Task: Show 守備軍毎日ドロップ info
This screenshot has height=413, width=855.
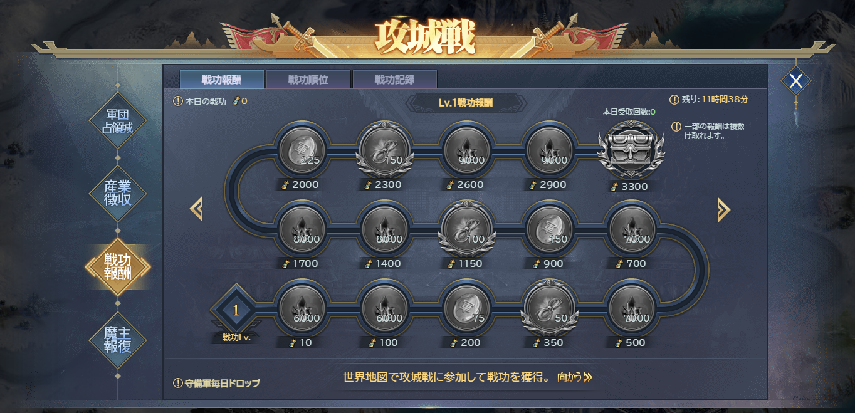Action: [216, 383]
